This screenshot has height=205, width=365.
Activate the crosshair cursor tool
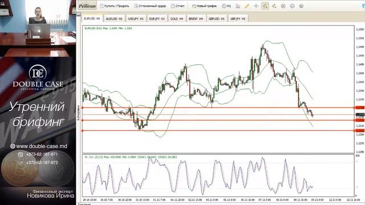tap(256, 6)
